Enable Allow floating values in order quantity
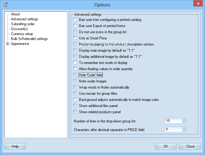Viewport: 205px width, 155px height. click(75, 69)
